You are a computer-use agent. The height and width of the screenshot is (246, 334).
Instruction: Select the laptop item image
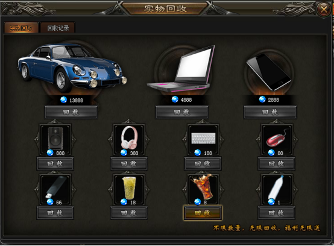(x=181, y=69)
